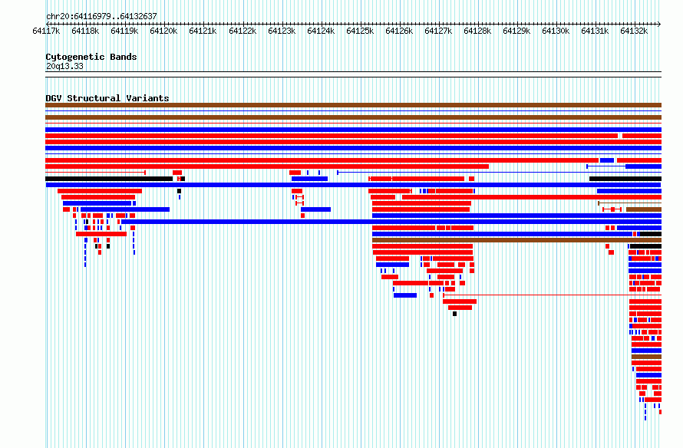
Task: Click the 64122k tick label on the ruler
Action: [243, 31]
